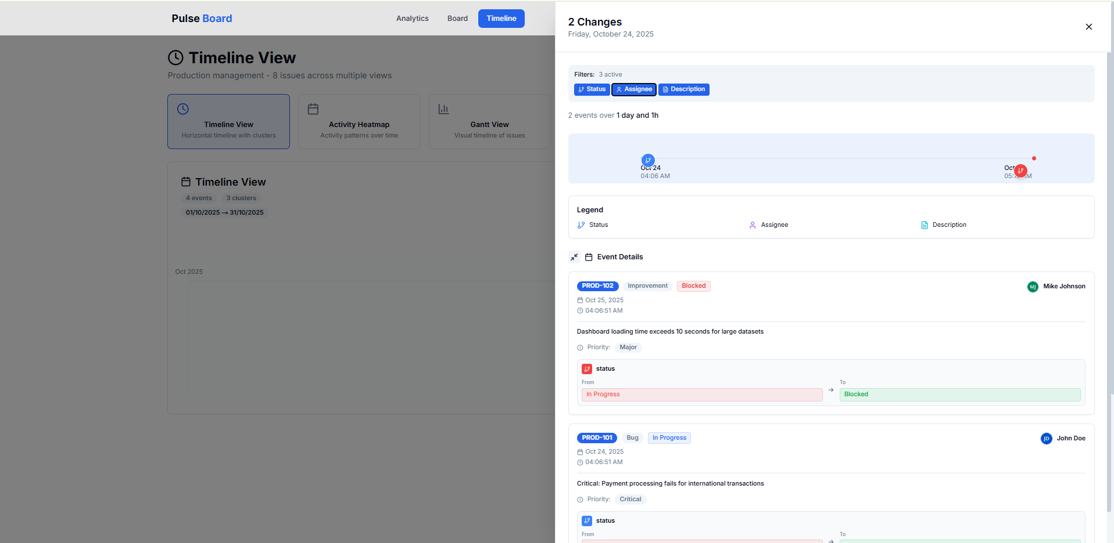1114x543 pixels.
Task: Open the Analytics tab
Action: 412,19
